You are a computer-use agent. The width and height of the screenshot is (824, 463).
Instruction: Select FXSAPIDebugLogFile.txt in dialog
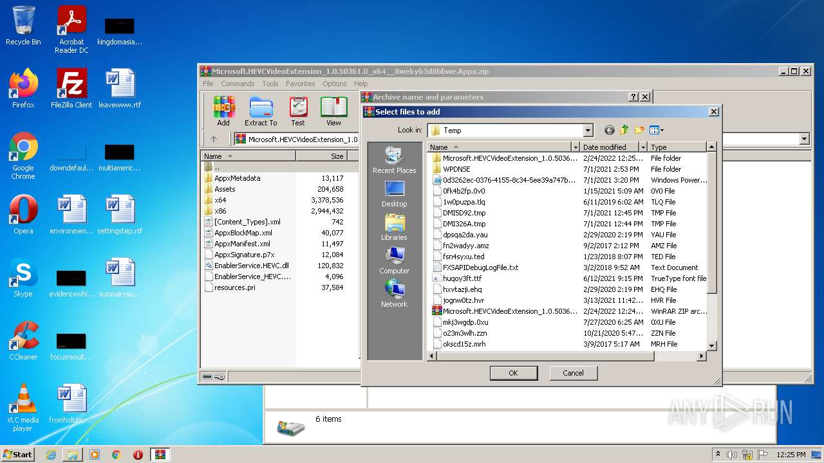[x=480, y=268]
